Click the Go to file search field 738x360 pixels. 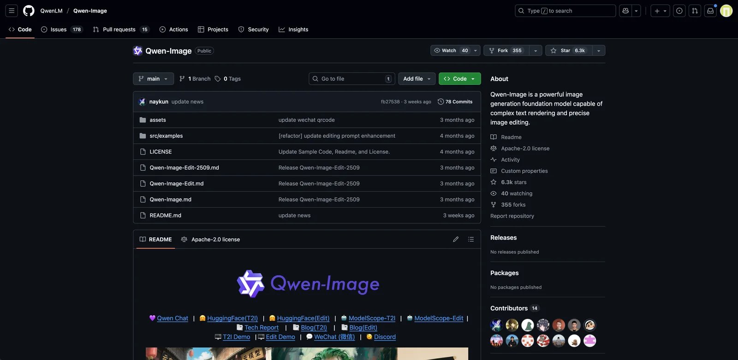tap(352, 79)
